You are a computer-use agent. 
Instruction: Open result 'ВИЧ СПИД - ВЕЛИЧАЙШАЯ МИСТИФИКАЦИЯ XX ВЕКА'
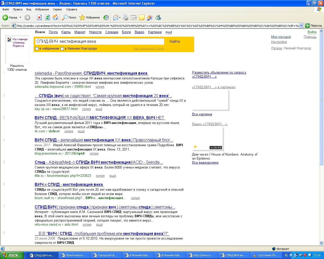point(100,118)
